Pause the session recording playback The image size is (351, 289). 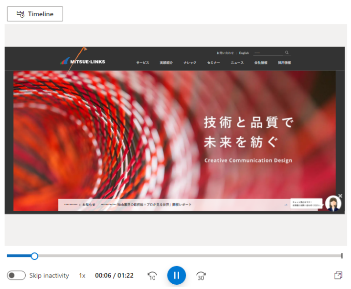(x=176, y=275)
